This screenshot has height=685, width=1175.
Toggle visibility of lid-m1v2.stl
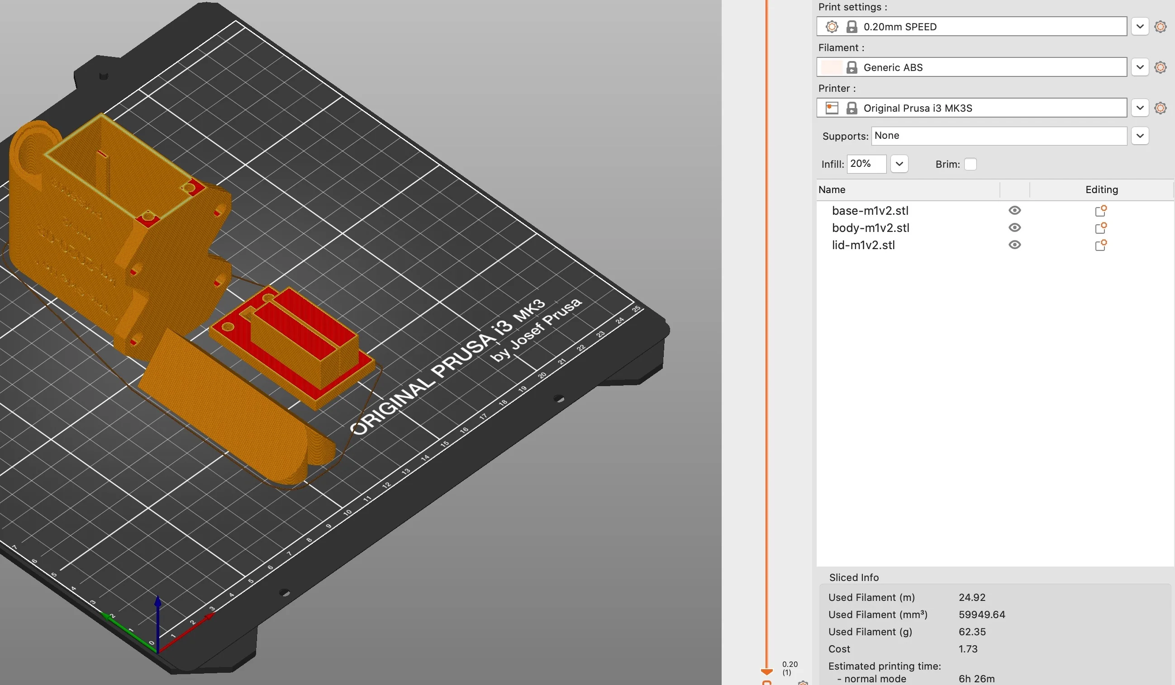point(1015,245)
